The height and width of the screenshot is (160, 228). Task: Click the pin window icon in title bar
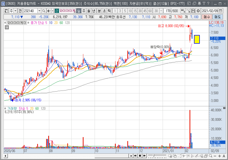(200, 3)
